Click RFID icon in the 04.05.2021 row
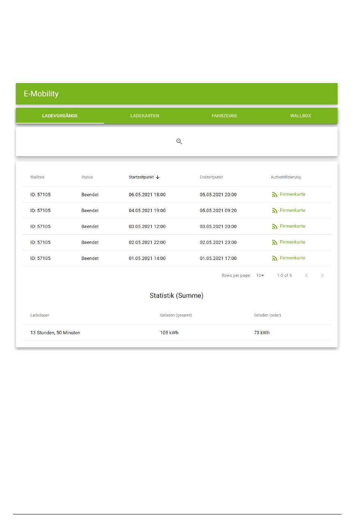The height and width of the screenshot is (523, 355). point(275,211)
